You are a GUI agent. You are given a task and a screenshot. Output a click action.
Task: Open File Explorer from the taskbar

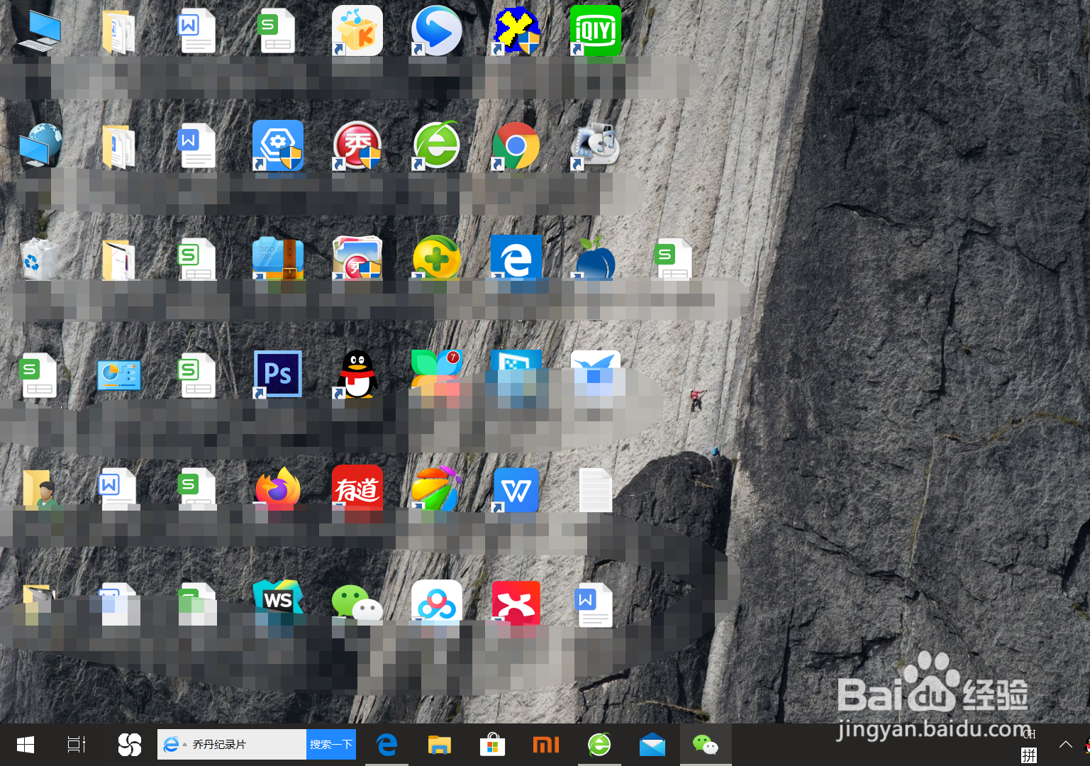click(440, 745)
